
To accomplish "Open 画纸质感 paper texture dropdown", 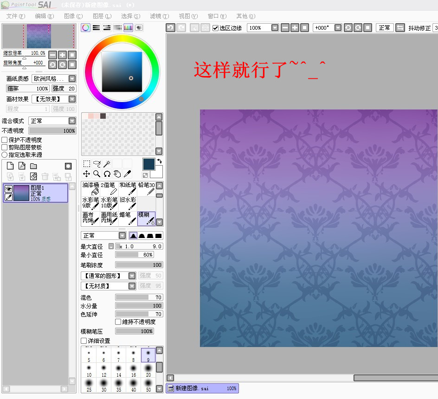I will click(72, 79).
